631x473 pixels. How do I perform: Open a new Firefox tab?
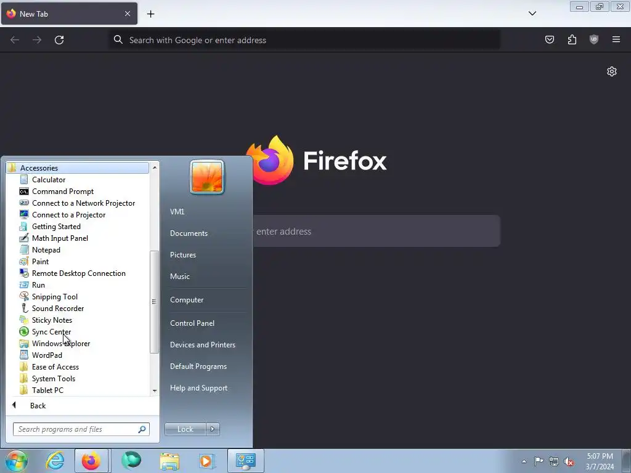150,14
